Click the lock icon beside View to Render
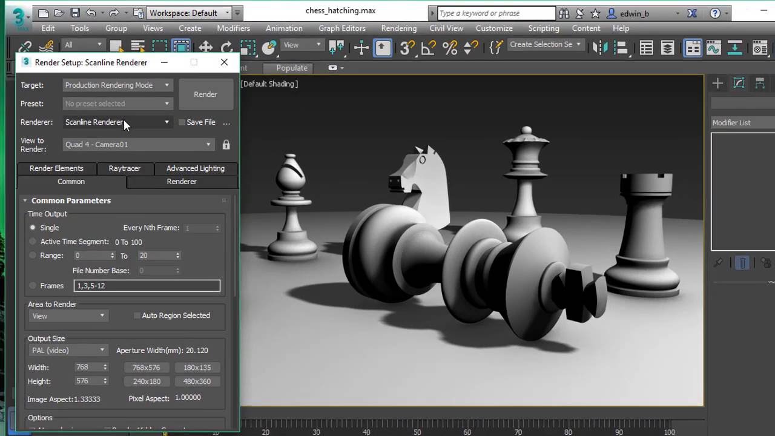 coord(226,145)
